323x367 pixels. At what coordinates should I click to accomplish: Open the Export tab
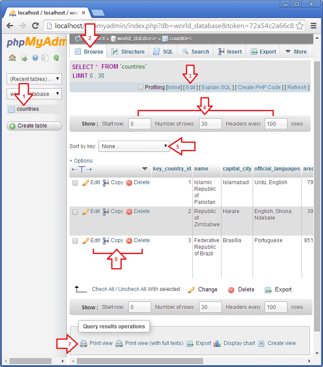click(x=263, y=52)
